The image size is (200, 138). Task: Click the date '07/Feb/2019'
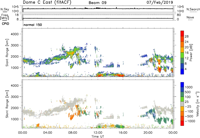(x=160, y=2)
